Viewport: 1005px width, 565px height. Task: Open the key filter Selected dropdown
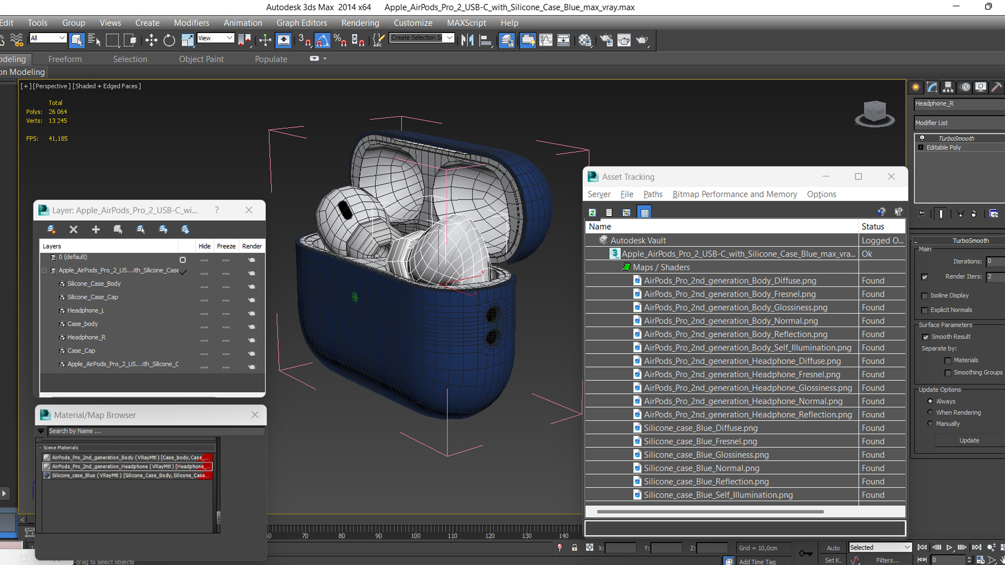(880, 547)
